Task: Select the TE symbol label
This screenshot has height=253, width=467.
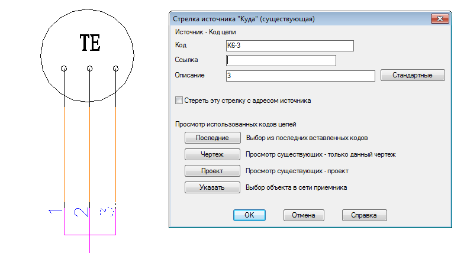Action: pos(90,43)
